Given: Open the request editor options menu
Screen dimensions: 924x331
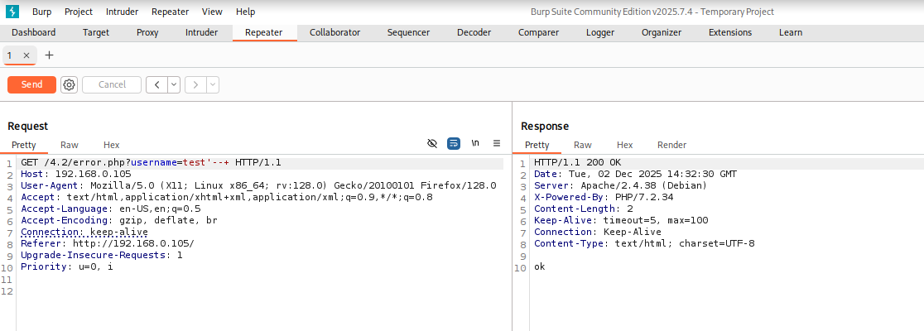Looking at the screenshot, I should (497, 143).
